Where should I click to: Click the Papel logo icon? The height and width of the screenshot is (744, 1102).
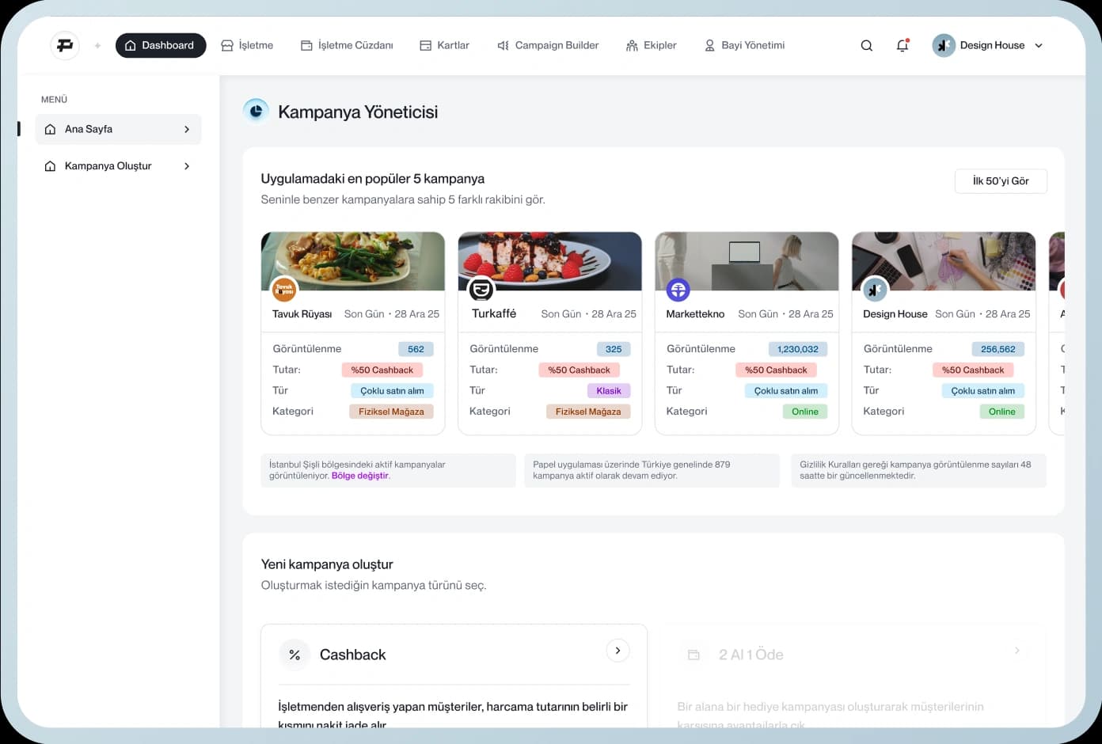(x=65, y=45)
